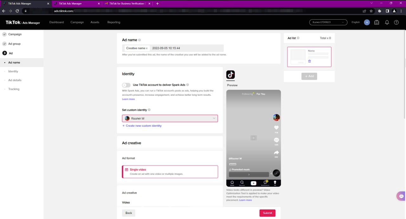This screenshot has width=406, height=219.
Task: Open the Dashboard menu
Action: coord(56,22)
